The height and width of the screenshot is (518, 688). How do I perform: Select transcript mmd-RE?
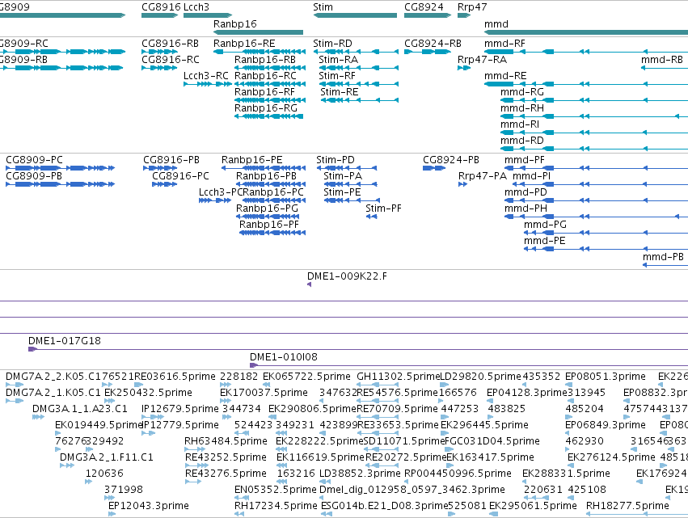pyautogui.click(x=586, y=84)
